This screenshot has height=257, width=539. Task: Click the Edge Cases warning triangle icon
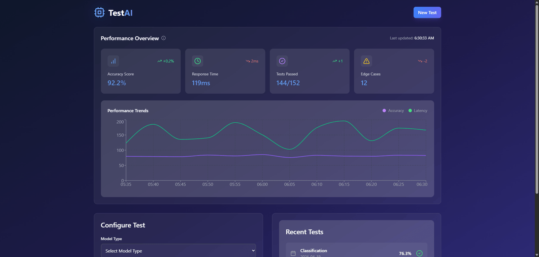pyautogui.click(x=367, y=61)
